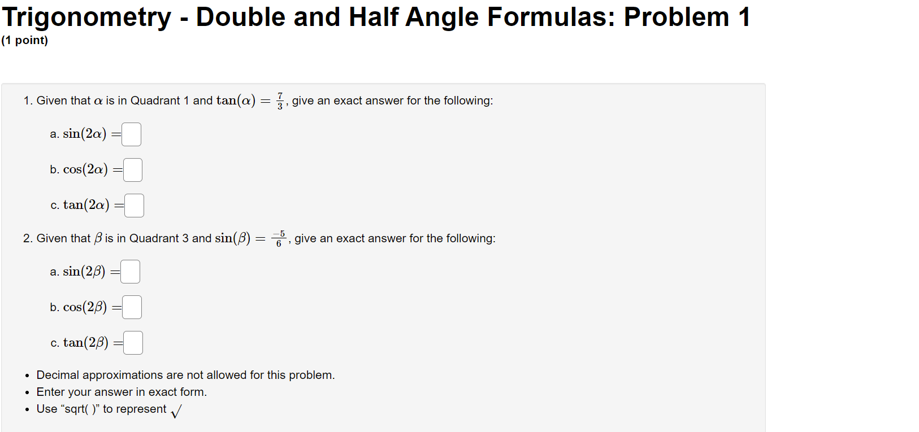Select the decimal approximations bullet point
Viewport: 919px width, 432px height.
click(x=185, y=374)
